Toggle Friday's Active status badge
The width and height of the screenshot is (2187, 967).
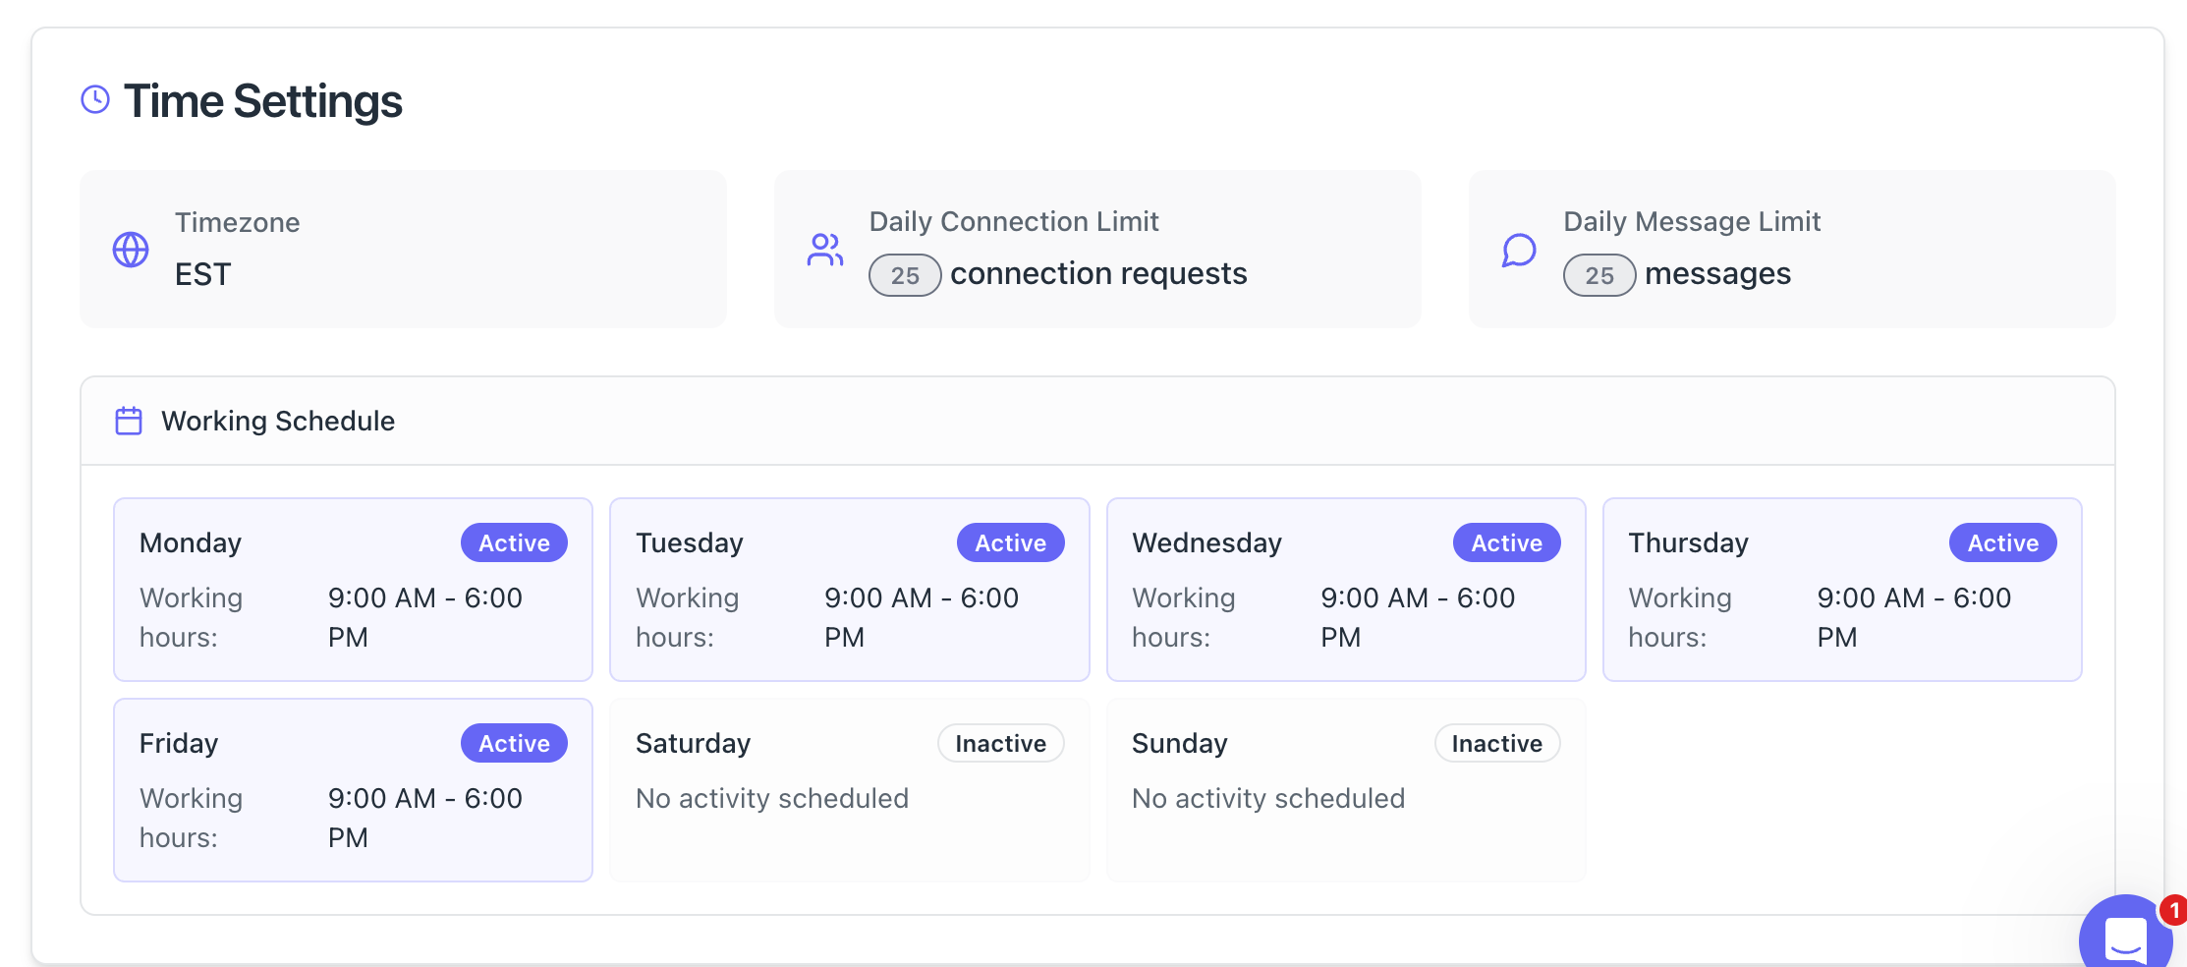click(514, 743)
